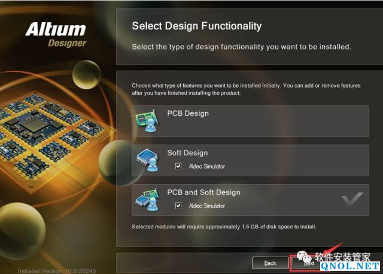Click the Aldec Simulator label under PCB and Soft Design
Screen dimensions: 383x274
click(206, 206)
